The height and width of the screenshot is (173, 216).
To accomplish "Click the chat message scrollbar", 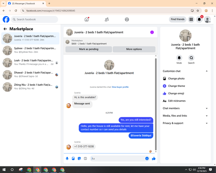I will pyautogui.click(x=156, y=104).
